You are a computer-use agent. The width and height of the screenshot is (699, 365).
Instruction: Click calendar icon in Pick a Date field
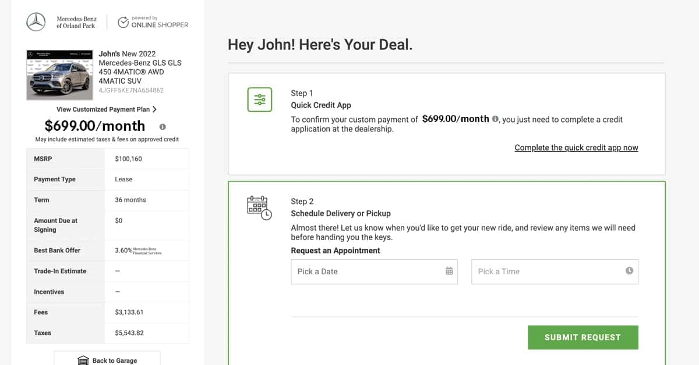coord(449,271)
